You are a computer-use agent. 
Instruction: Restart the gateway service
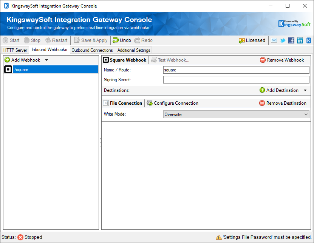click(56, 40)
